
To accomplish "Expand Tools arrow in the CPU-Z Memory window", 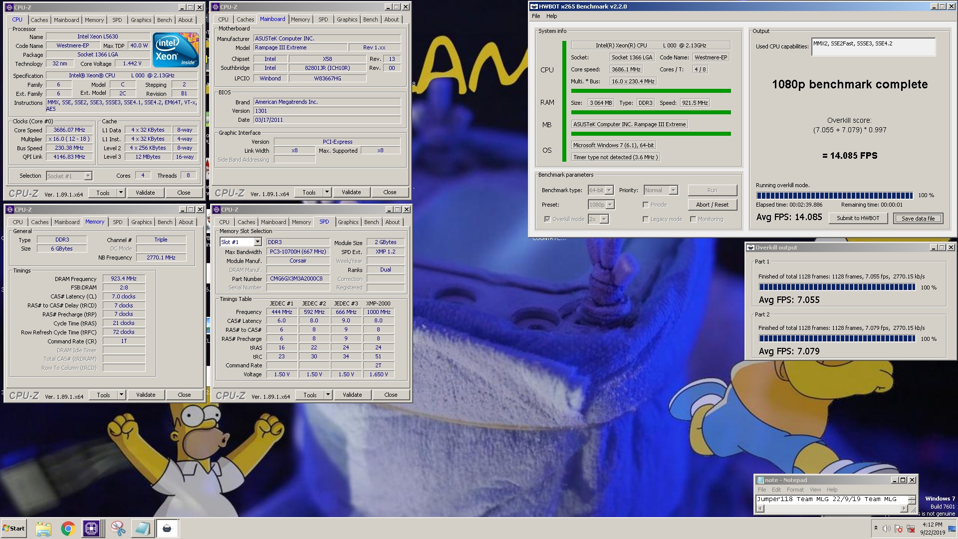I will point(121,395).
